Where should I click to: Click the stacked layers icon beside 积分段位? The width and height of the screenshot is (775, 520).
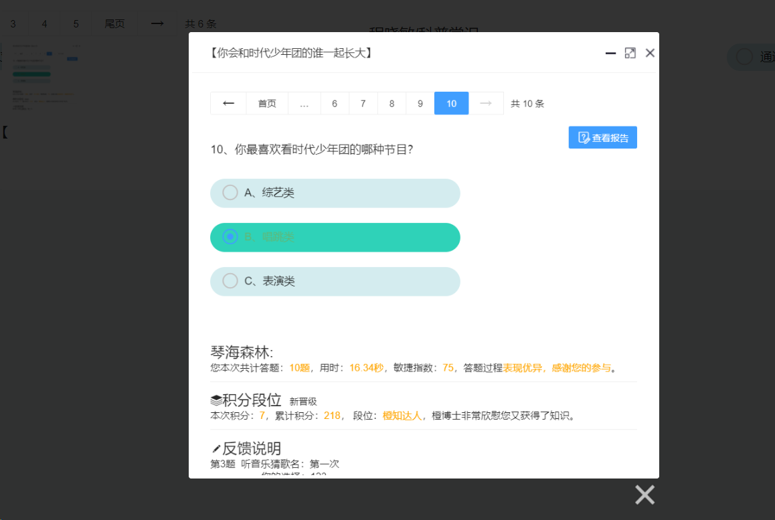pyautogui.click(x=216, y=400)
